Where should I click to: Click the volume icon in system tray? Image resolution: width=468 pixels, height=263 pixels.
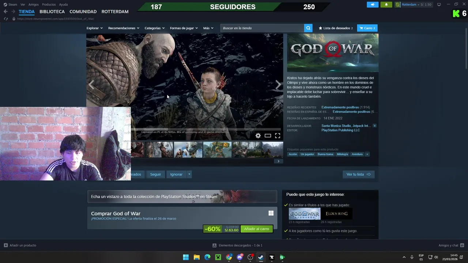pos(436,257)
